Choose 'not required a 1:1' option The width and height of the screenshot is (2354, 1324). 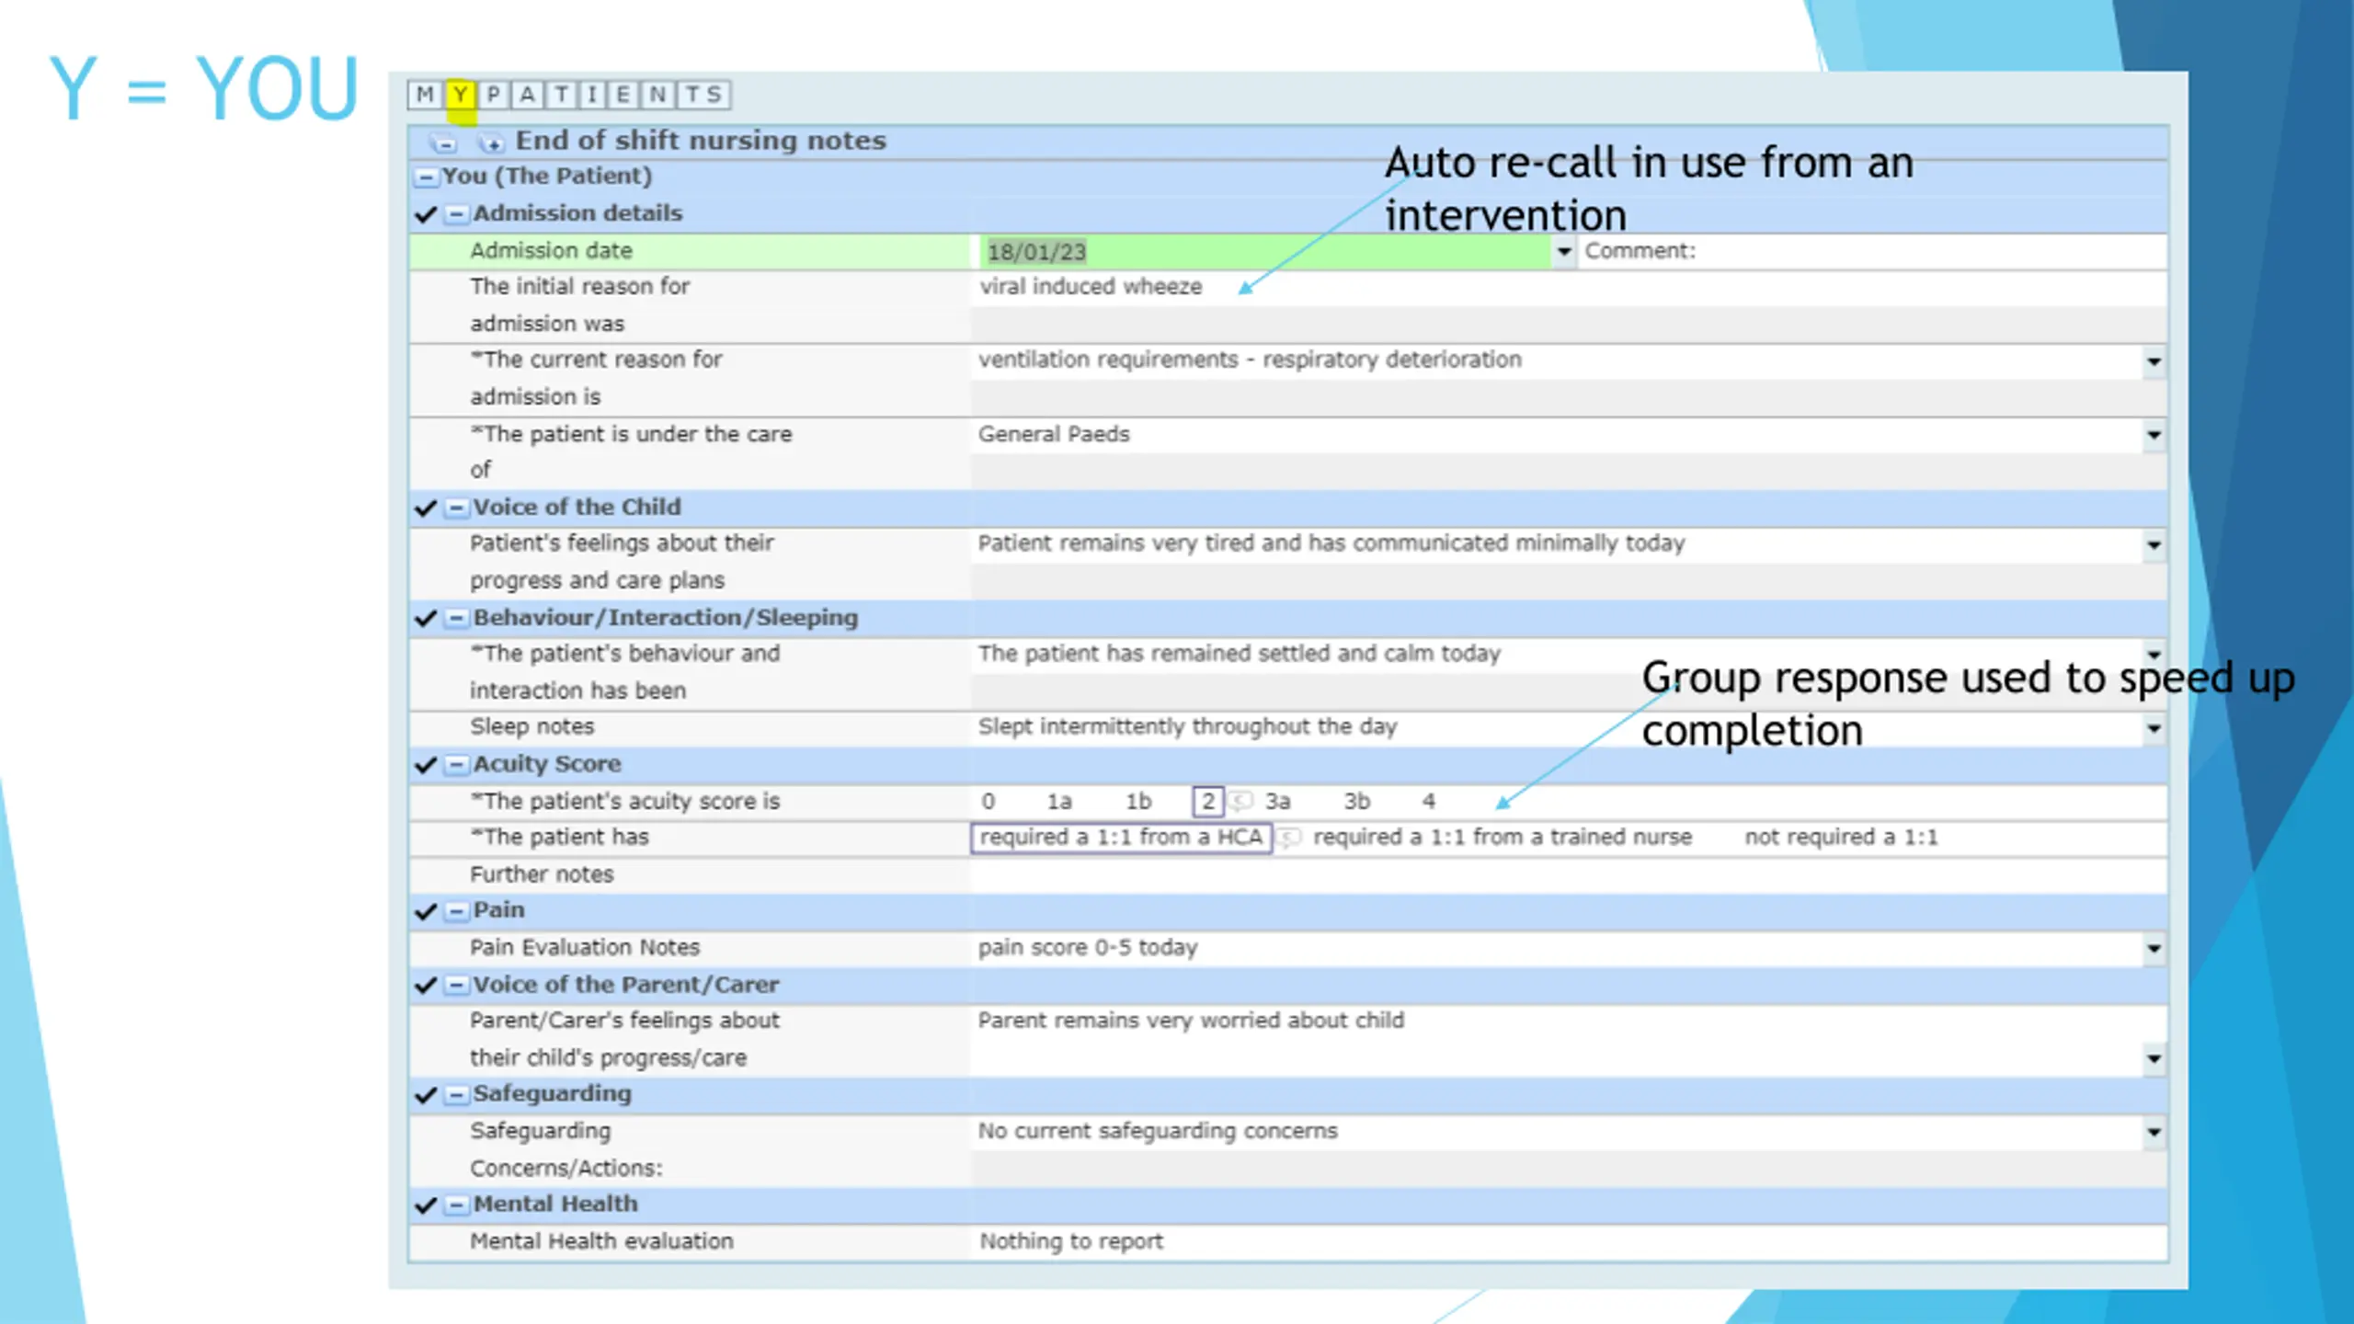click(x=1841, y=838)
